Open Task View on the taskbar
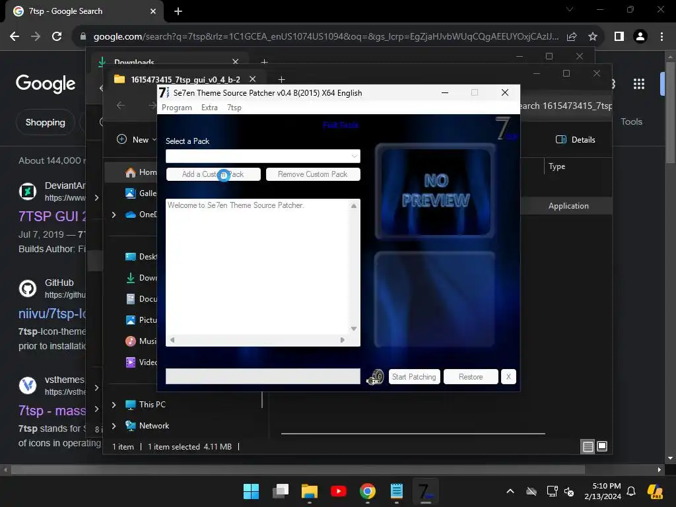This screenshot has width=676, height=507. tap(280, 491)
